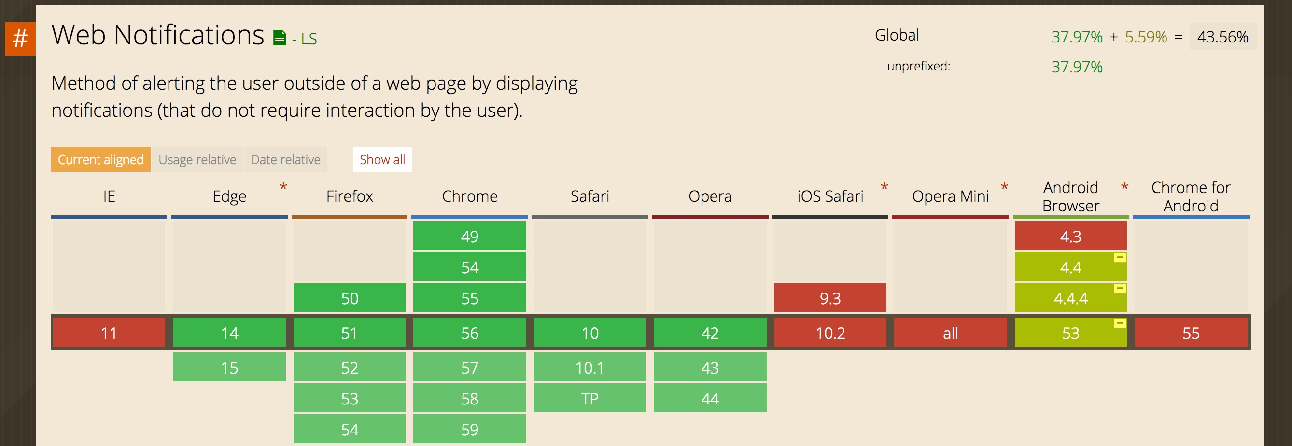
Task: Click the 5.59% partial support value
Action: (x=1146, y=37)
